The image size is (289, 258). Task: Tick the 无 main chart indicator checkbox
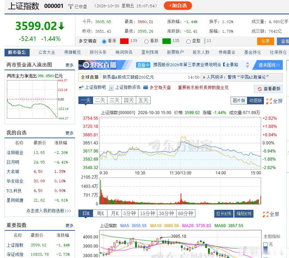point(265,244)
